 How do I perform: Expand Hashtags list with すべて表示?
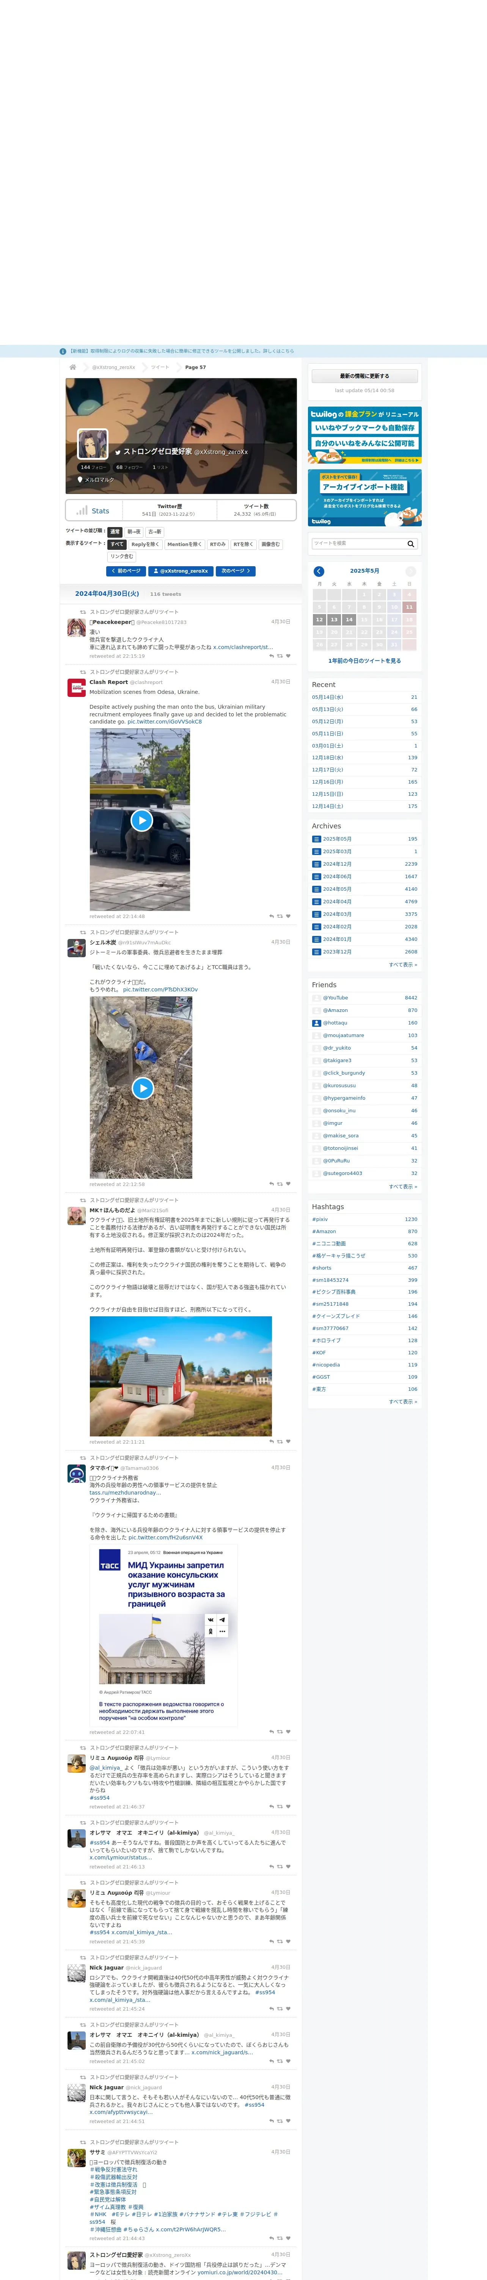[403, 1401]
